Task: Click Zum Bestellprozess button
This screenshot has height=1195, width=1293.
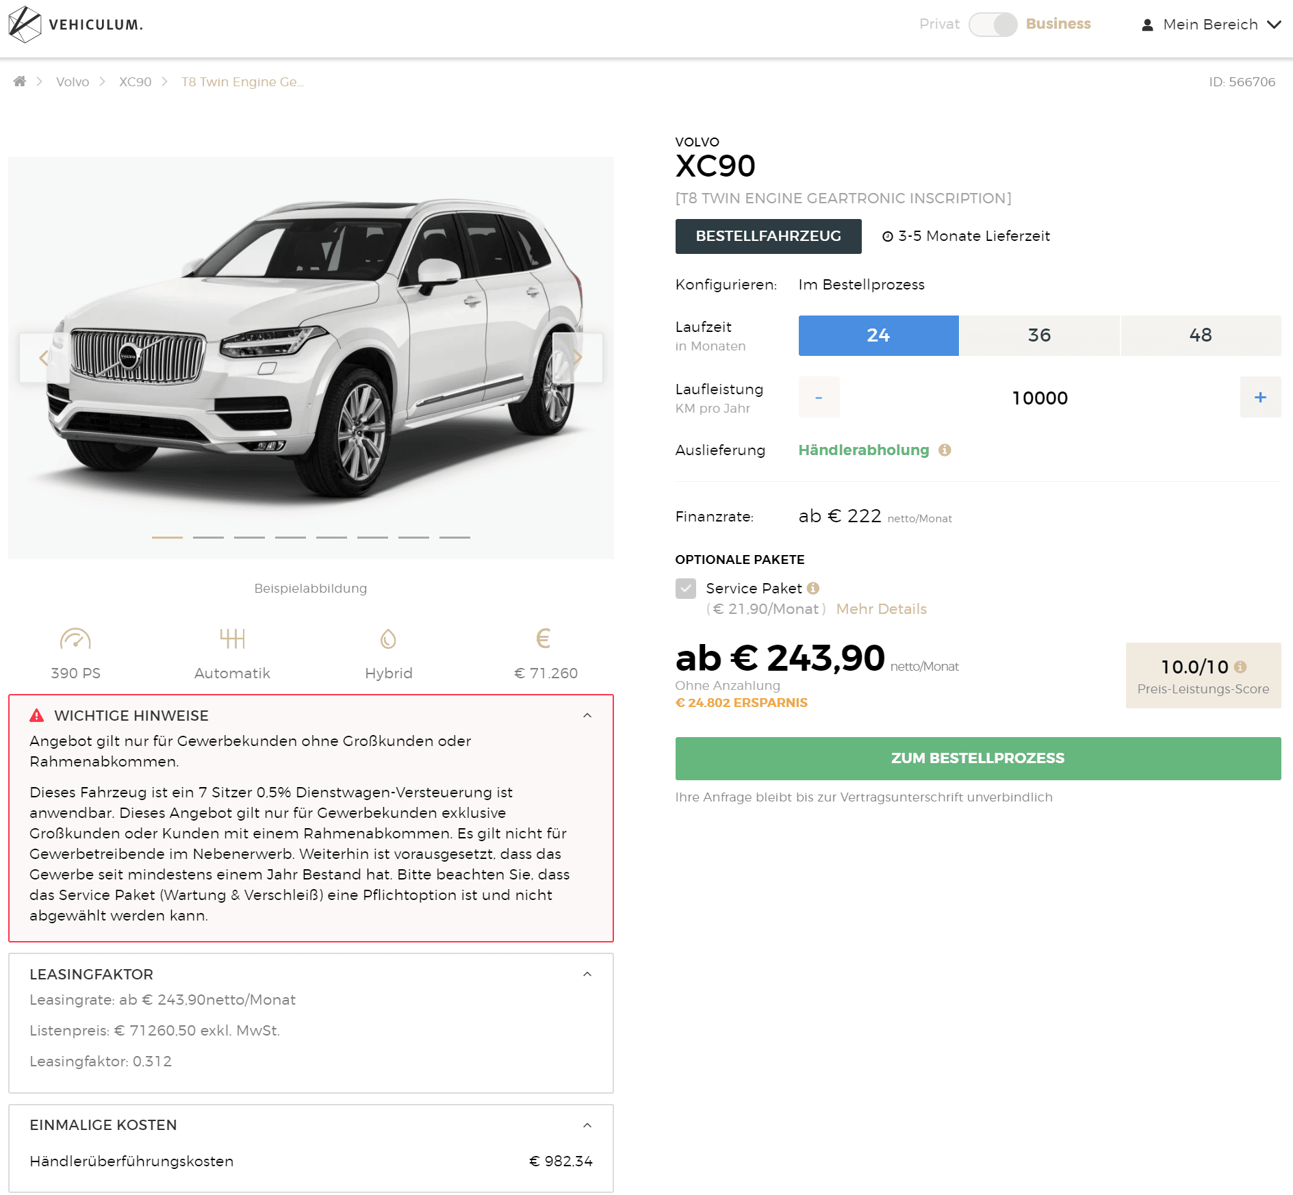Action: point(978,758)
